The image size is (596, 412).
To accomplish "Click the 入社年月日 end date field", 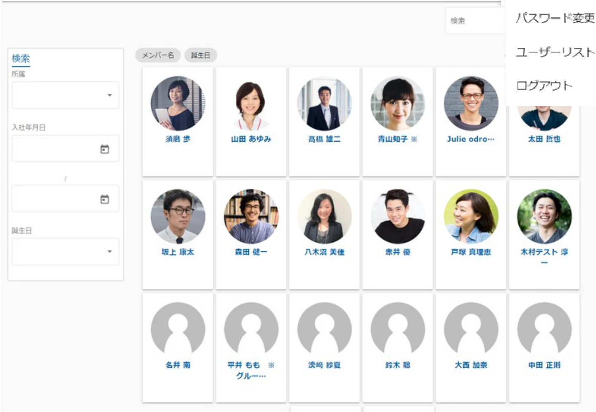I will (x=65, y=199).
